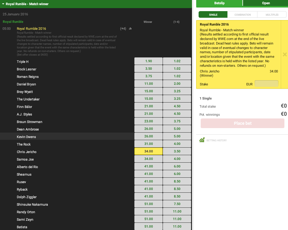The width and height of the screenshot is (288, 230).
Task: Select Triple H winner odds 1.90
Action: (x=148, y=61)
